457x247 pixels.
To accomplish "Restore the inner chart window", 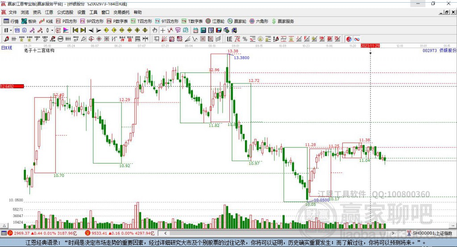I will [x=447, y=12].
